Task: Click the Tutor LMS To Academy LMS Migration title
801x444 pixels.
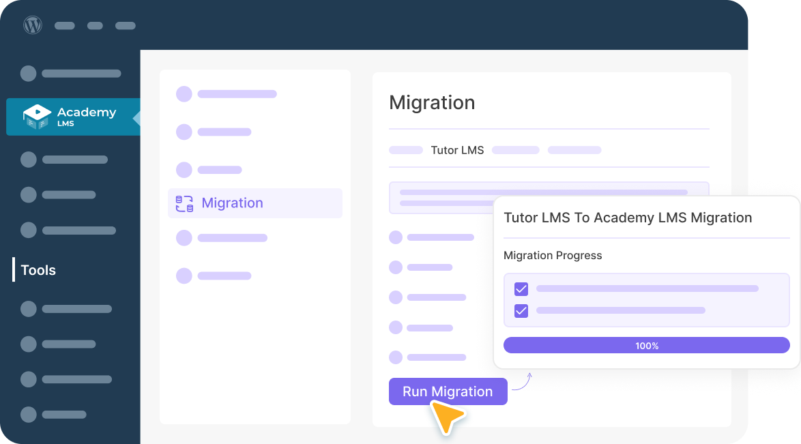Action: tap(628, 218)
